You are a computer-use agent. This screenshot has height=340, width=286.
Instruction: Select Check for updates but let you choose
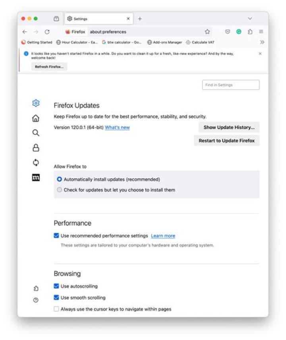point(60,190)
